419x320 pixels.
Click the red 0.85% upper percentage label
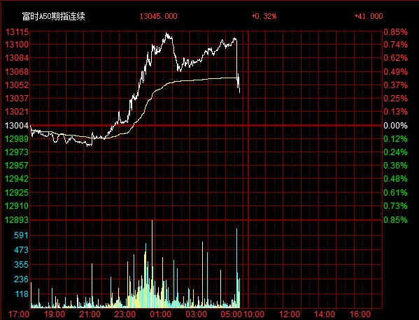click(395, 32)
